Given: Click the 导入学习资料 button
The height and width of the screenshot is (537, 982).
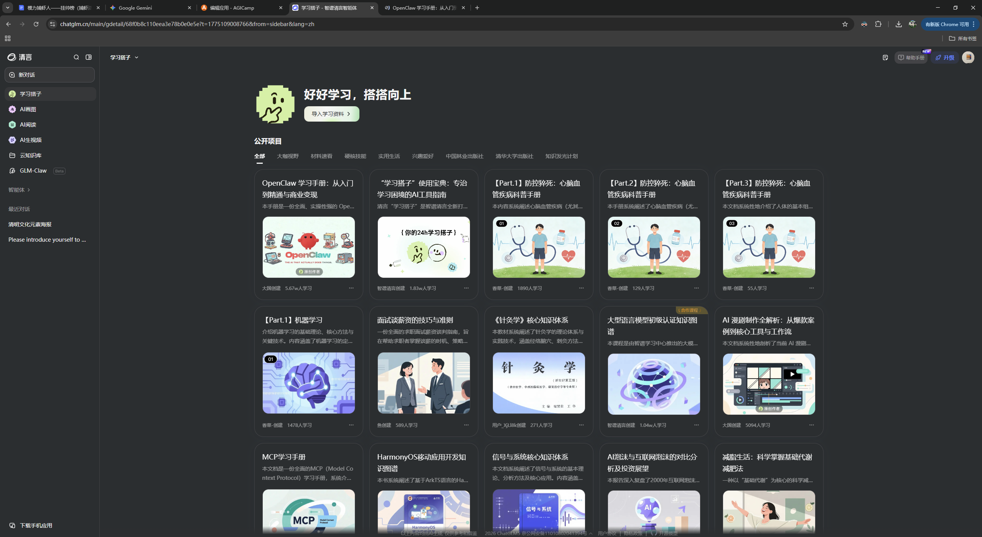Looking at the screenshot, I should pyautogui.click(x=331, y=114).
